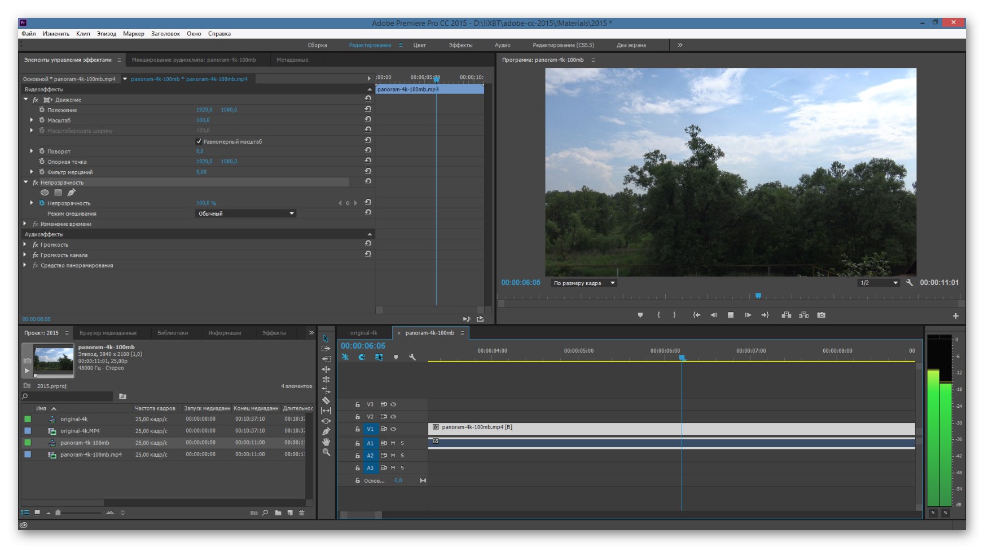
Task: Open Program monitor settings wrench
Action: pyautogui.click(x=909, y=283)
